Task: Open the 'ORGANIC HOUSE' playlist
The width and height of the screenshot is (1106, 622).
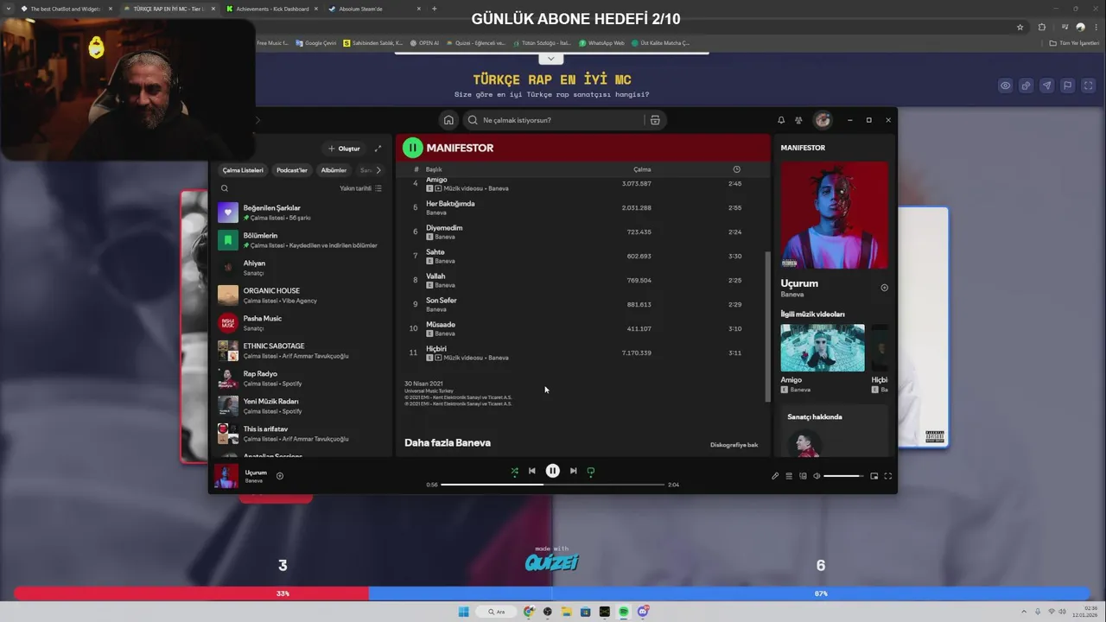Action: [301, 295]
